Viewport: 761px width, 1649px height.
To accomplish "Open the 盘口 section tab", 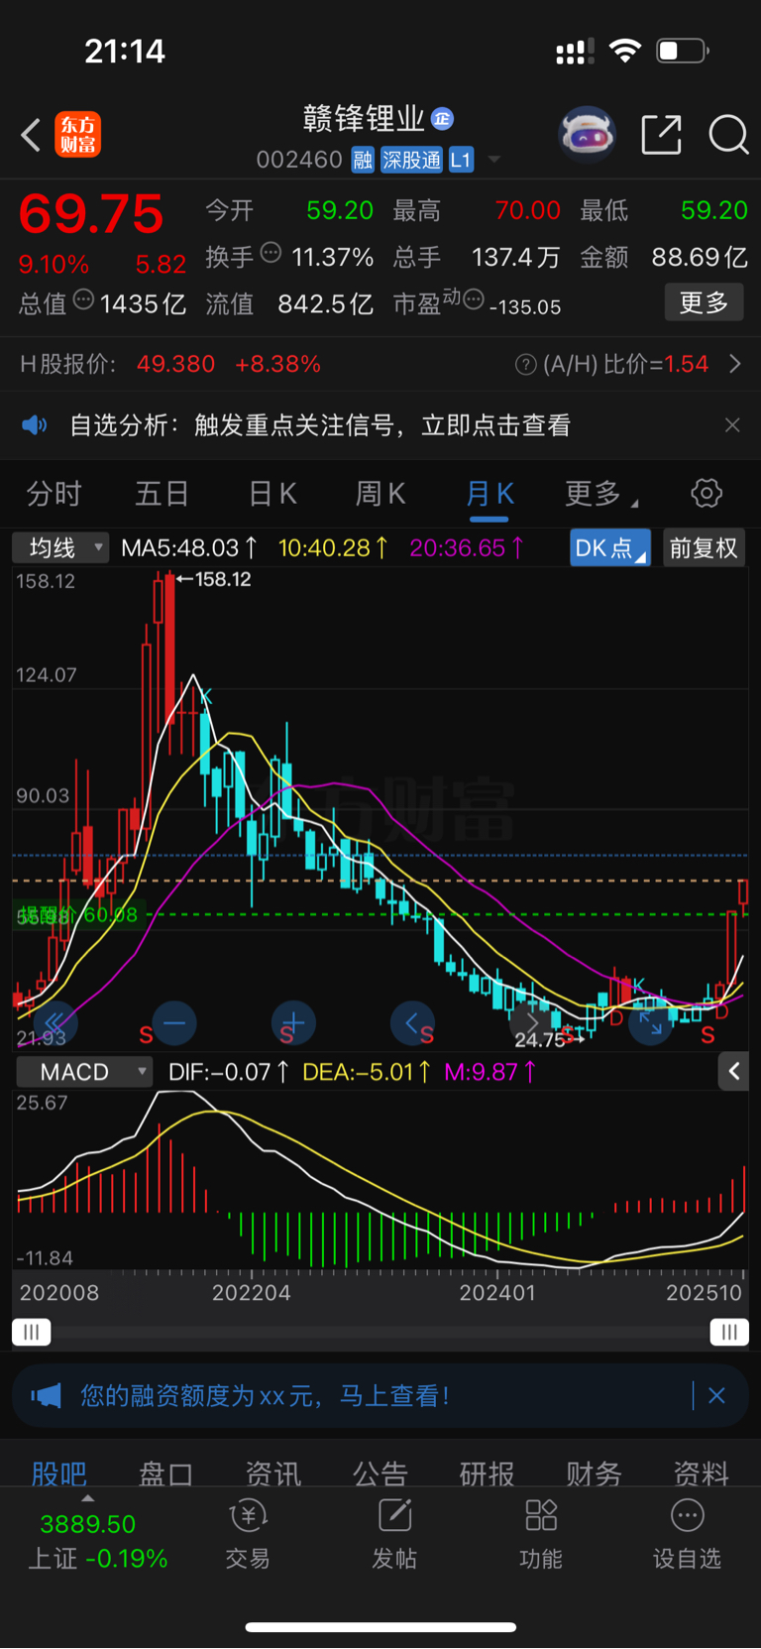I will pos(165,1473).
